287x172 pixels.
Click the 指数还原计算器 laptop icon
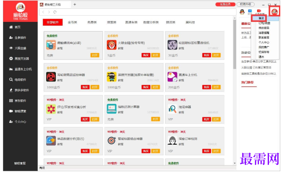pos(112,109)
